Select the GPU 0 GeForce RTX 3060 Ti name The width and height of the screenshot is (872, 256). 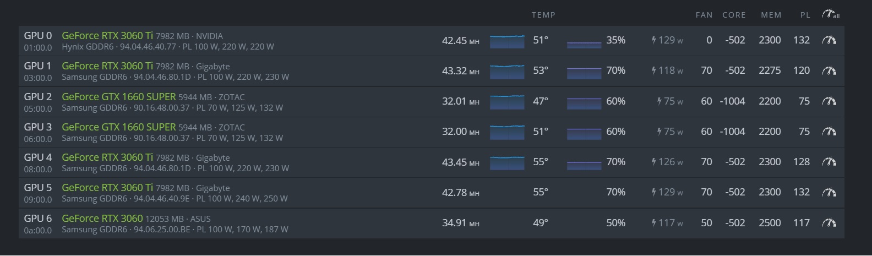click(107, 35)
